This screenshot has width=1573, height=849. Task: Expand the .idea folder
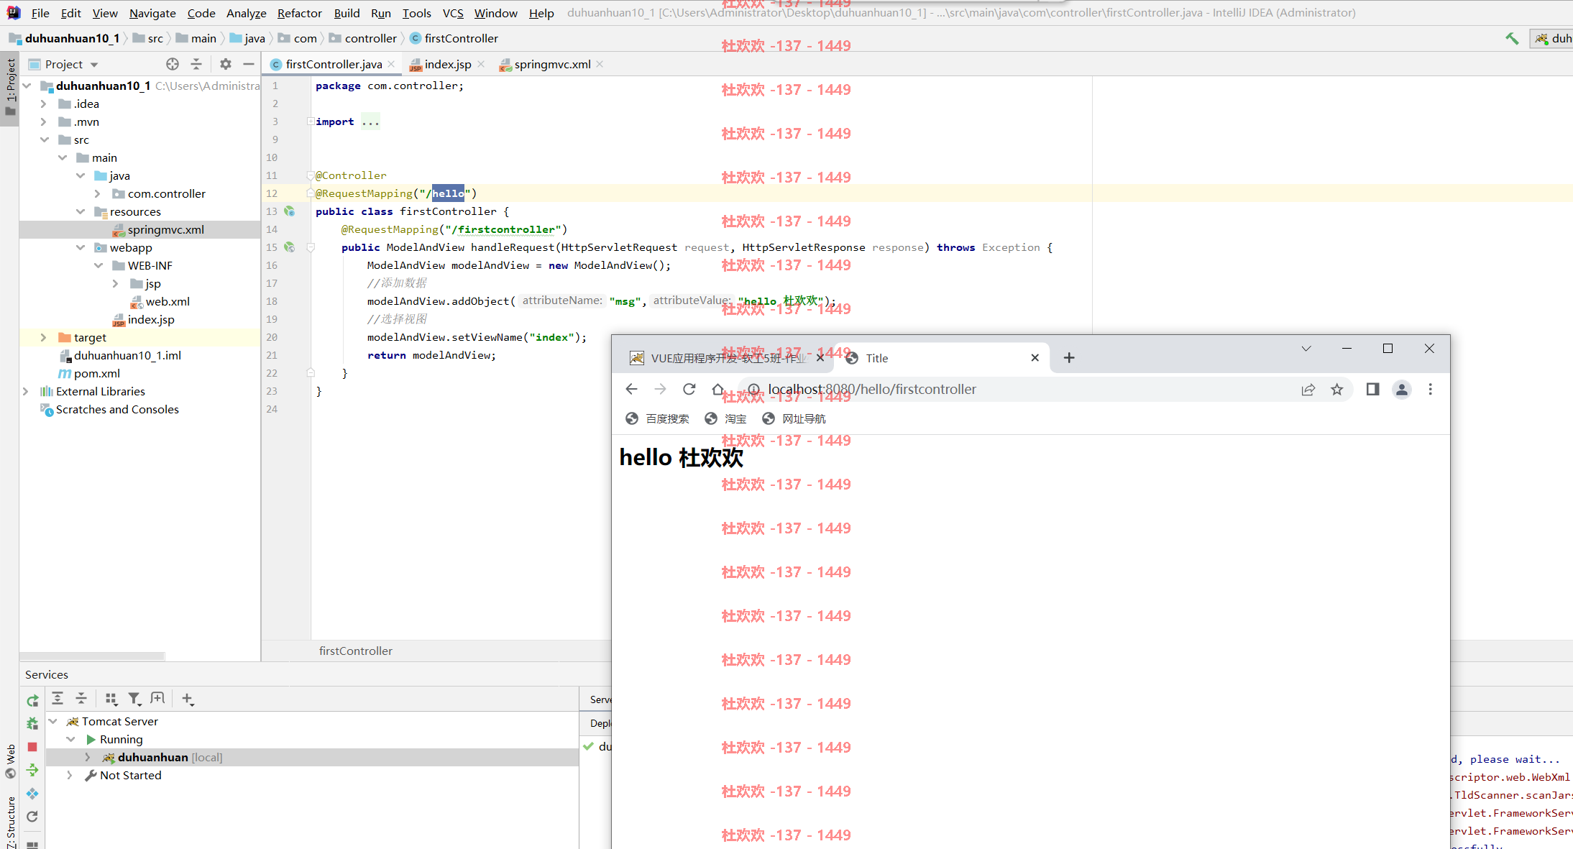pyautogui.click(x=45, y=104)
